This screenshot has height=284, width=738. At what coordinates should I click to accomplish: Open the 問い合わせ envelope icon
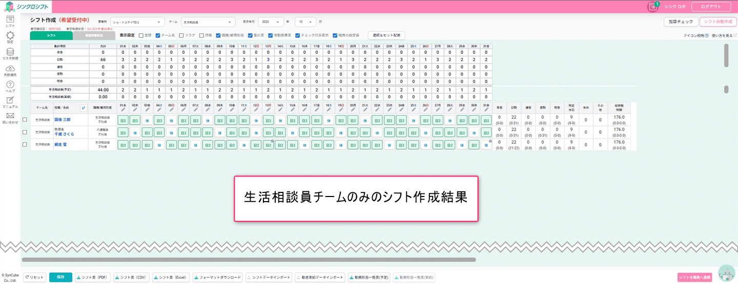[10, 116]
